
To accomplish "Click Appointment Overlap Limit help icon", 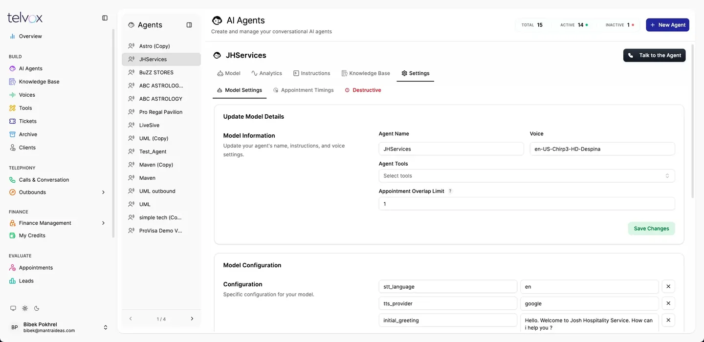I will click(450, 191).
